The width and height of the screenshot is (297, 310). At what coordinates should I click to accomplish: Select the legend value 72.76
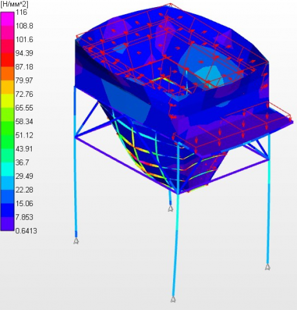pos(25,94)
